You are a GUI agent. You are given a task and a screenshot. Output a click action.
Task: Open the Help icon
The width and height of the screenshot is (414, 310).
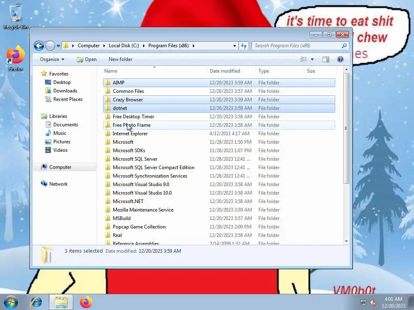click(340, 59)
